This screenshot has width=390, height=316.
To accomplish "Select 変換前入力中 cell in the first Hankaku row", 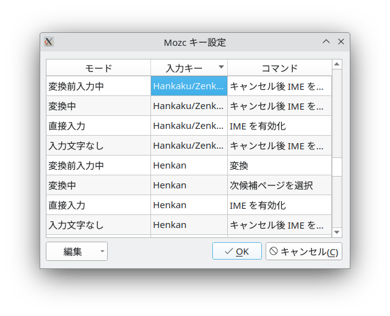I will click(x=98, y=86).
